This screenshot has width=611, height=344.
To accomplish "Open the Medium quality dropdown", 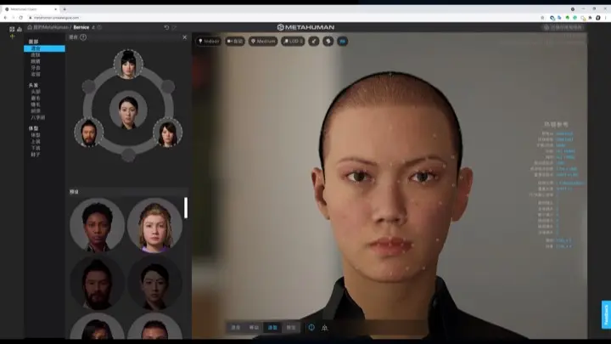I will pos(262,41).
